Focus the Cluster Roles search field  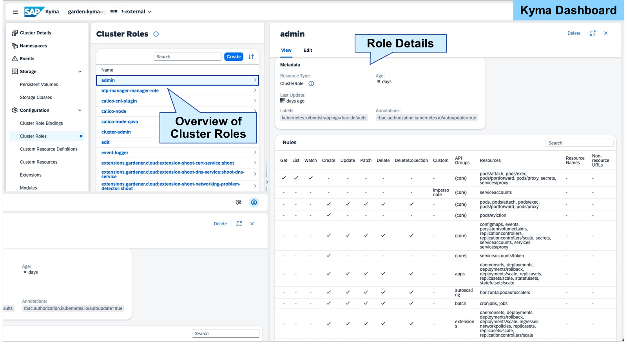pos(188,57)
